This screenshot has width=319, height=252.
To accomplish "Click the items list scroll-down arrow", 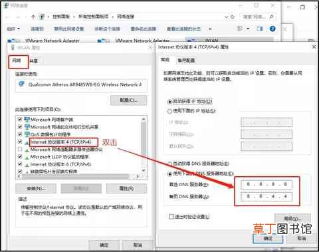I will pos(144,171).
